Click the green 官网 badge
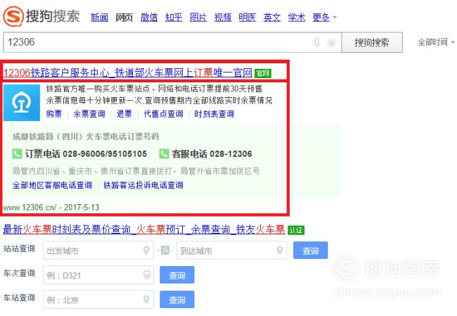The width and height of the screenshot is (457, 316). (x=263, y=73)
